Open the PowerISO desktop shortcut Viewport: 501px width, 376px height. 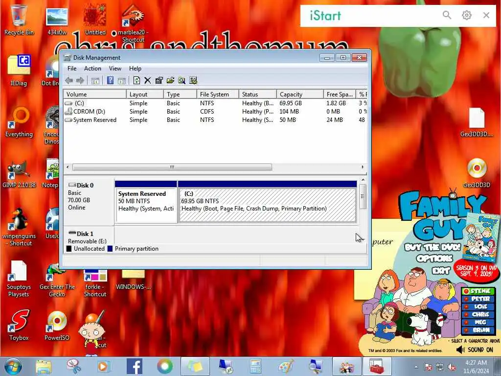coord(57,326)
